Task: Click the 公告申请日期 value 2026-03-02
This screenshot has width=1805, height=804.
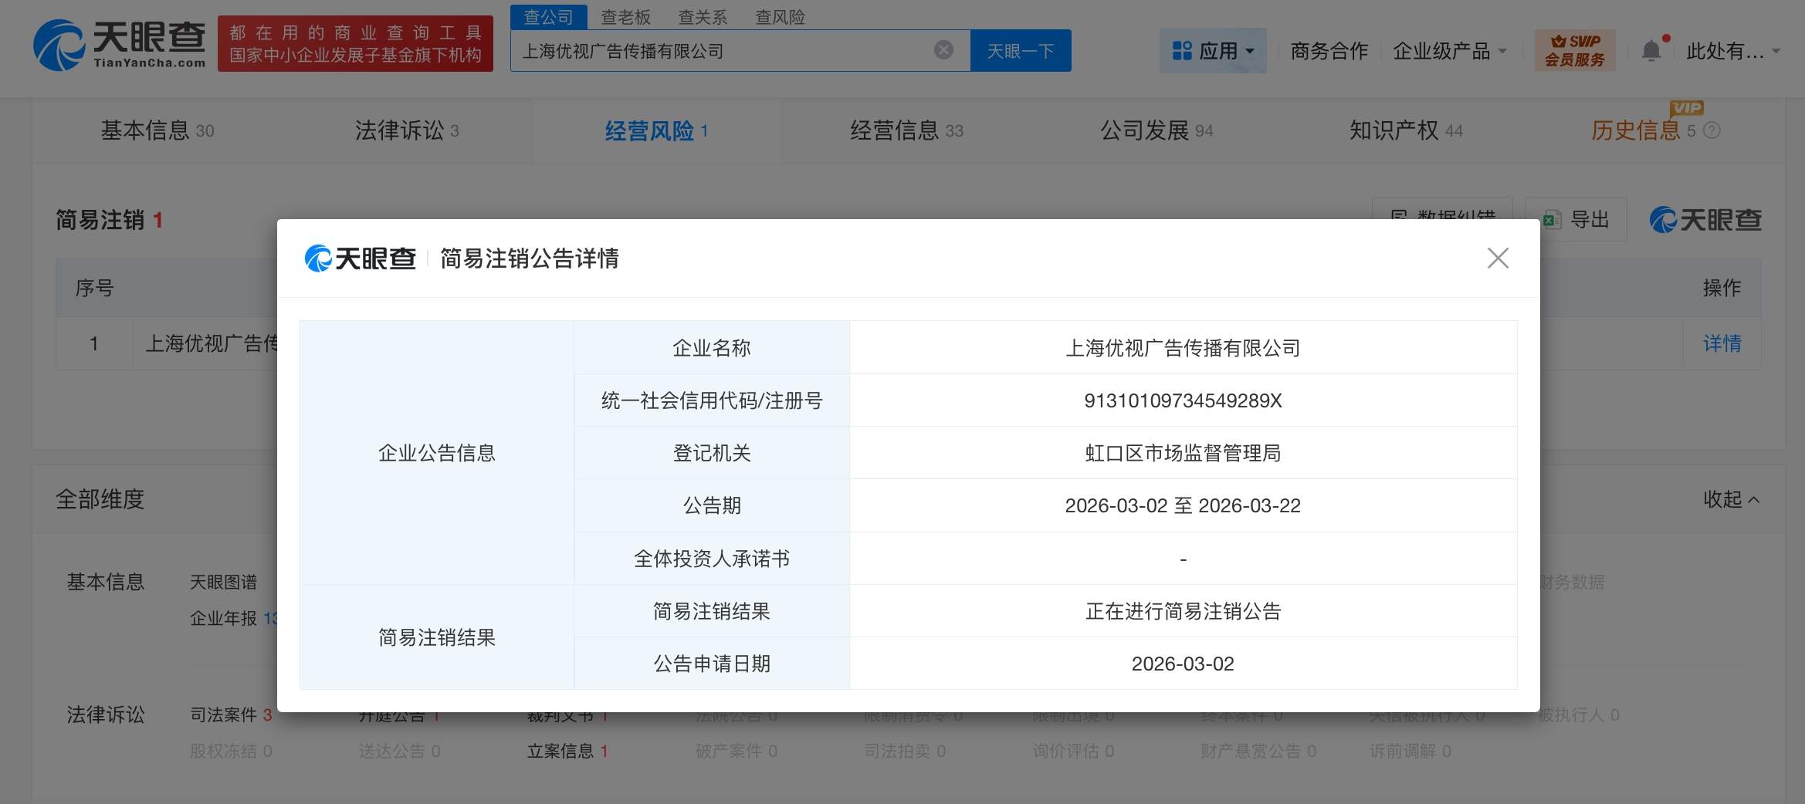Action: pos(1183,664)
